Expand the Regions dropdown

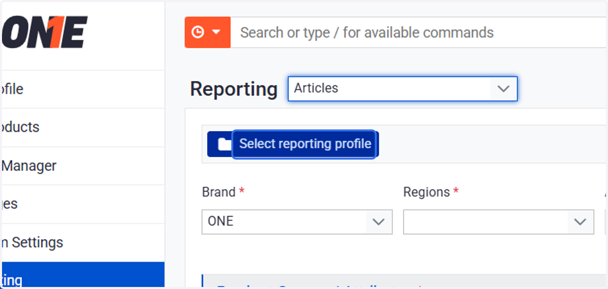click(x=499, y=222)
